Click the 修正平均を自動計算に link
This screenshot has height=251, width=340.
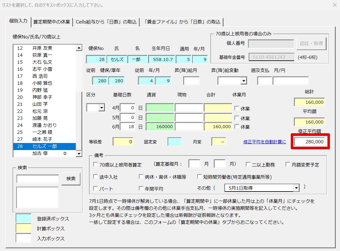click(x=264, y=142)
